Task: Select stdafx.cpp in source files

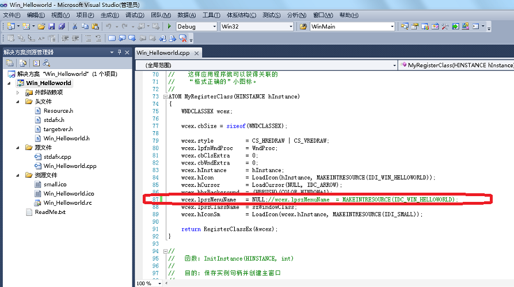Action: point(58,156)
